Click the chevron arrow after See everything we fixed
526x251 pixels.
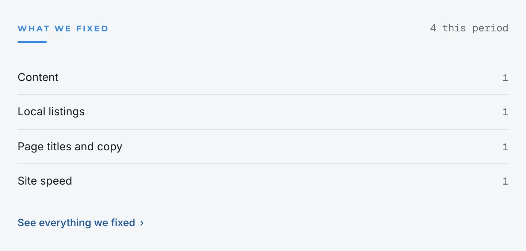tap(142, 223)
